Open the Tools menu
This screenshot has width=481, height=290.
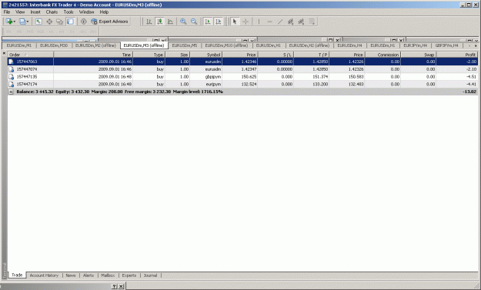tap(68, 12)
